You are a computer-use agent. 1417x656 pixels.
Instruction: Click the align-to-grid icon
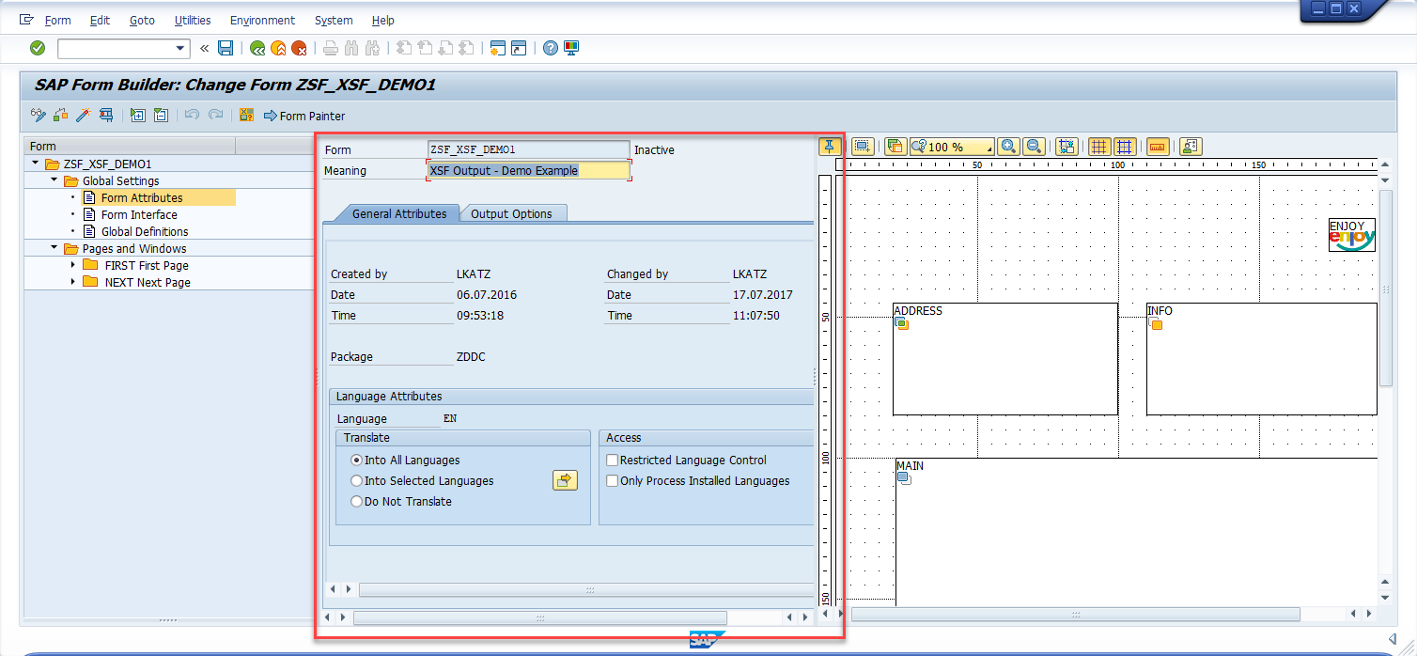tap(1066, 147)
